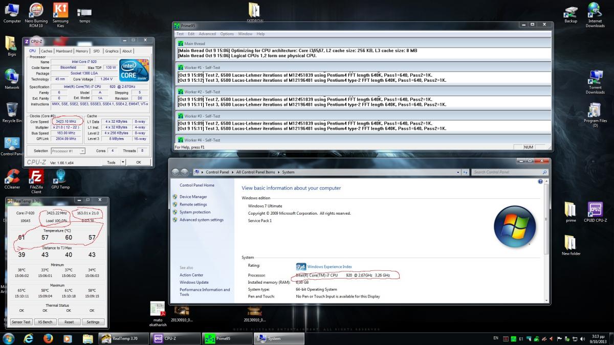
Task: Open the Network desktop icon
Action: point(12,79)
